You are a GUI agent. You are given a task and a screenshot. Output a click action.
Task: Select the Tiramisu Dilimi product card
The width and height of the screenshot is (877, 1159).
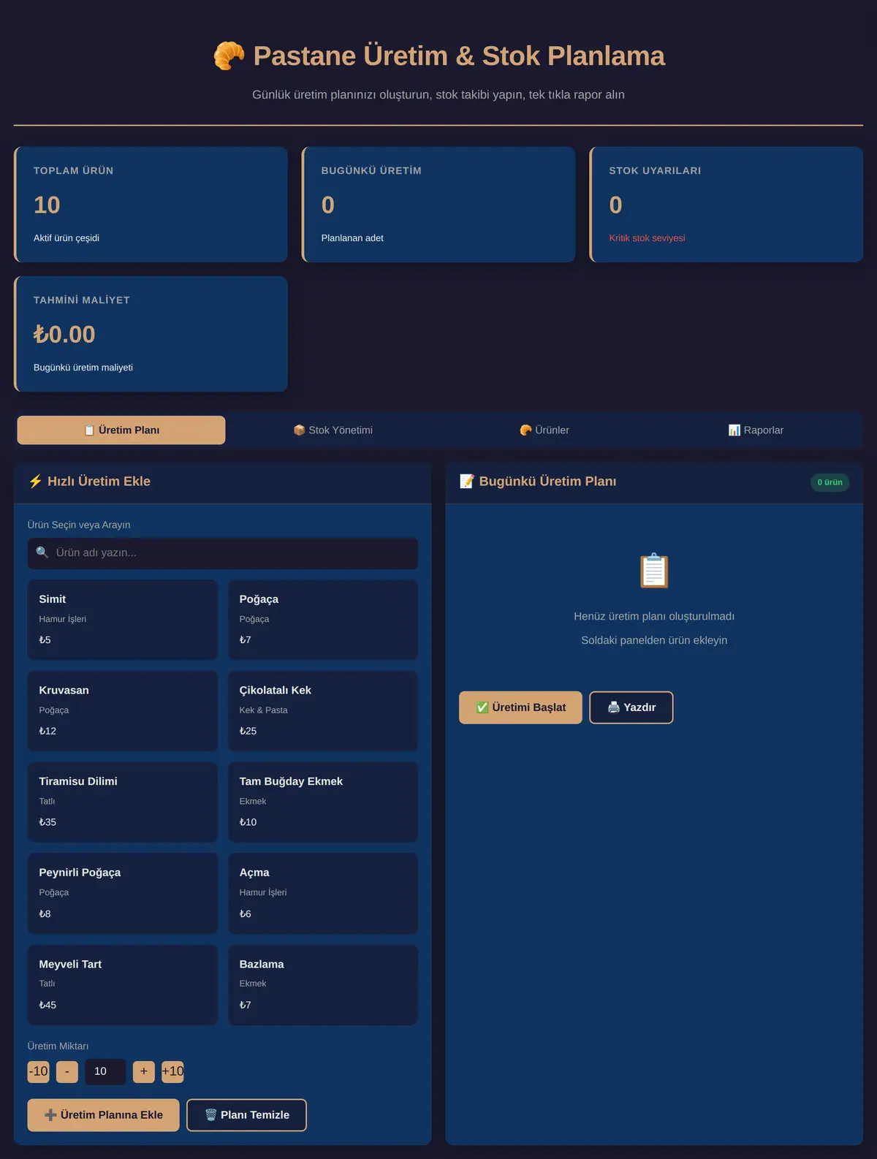(x=123, y=802)
